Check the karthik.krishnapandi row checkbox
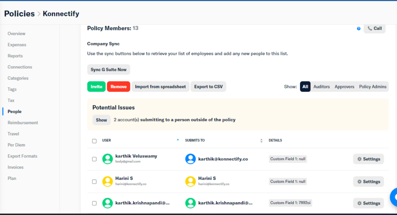This screenshot has height=215, width=397. pos(94,203)
